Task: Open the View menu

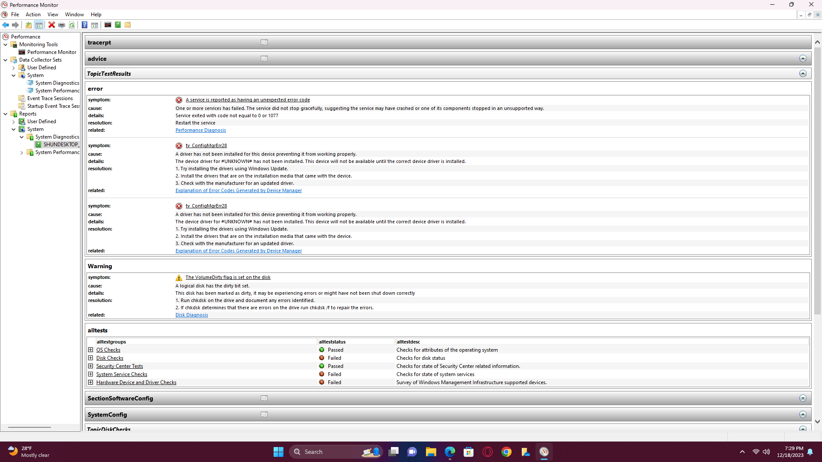Action: click(53, 15)
